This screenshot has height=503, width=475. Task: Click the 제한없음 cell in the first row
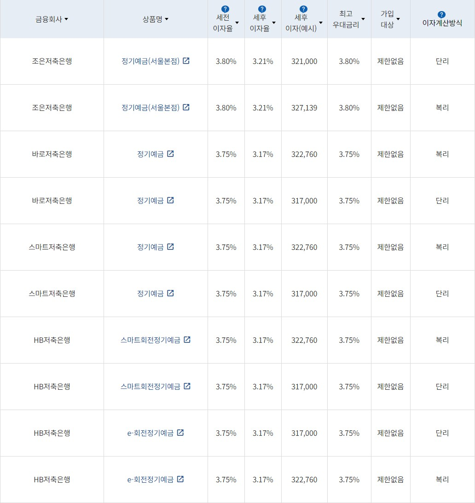(x=390, y=61)
